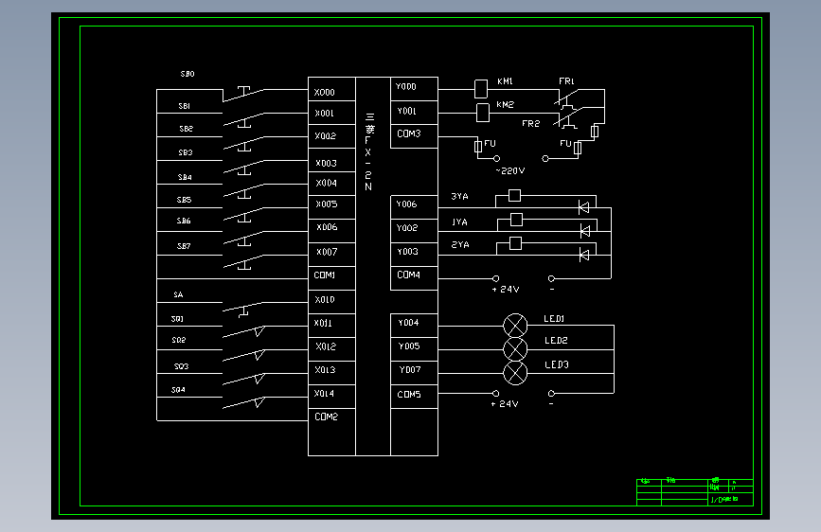Click X013 input terminal label
This screenshot has height=532, width=821.
(x=325, y=370)
